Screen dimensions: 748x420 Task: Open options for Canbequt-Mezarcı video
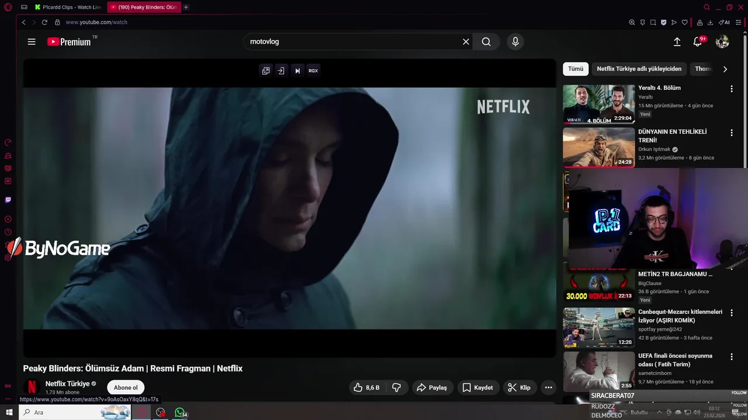pyautogui.click(x=731, y=313)
